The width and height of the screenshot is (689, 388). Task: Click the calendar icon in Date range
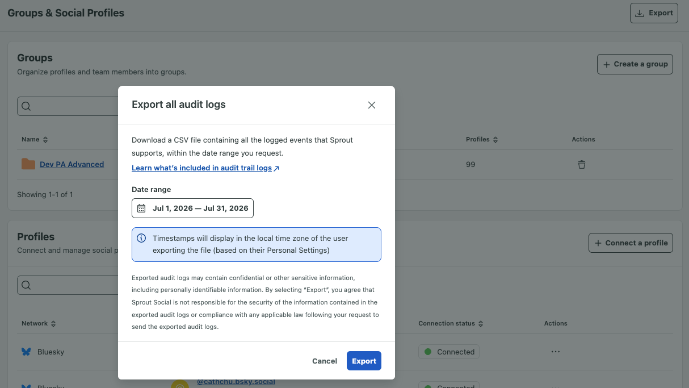coord(141,208)
